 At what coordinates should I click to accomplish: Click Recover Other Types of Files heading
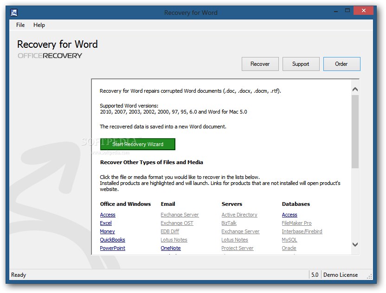152,162
